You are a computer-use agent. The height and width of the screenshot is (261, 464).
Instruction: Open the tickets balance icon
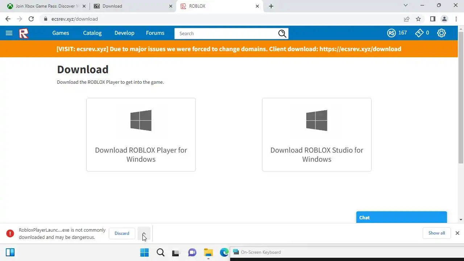click(419, 33)
